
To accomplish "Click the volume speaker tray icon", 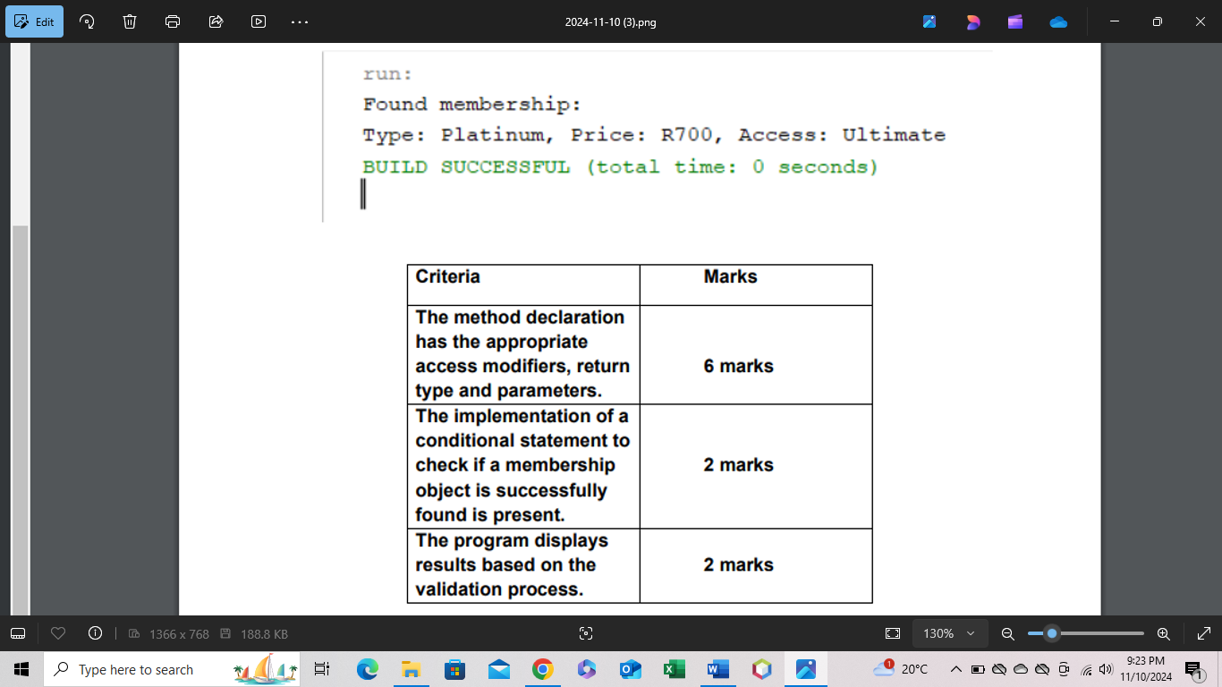I will tap(1106, 669).
